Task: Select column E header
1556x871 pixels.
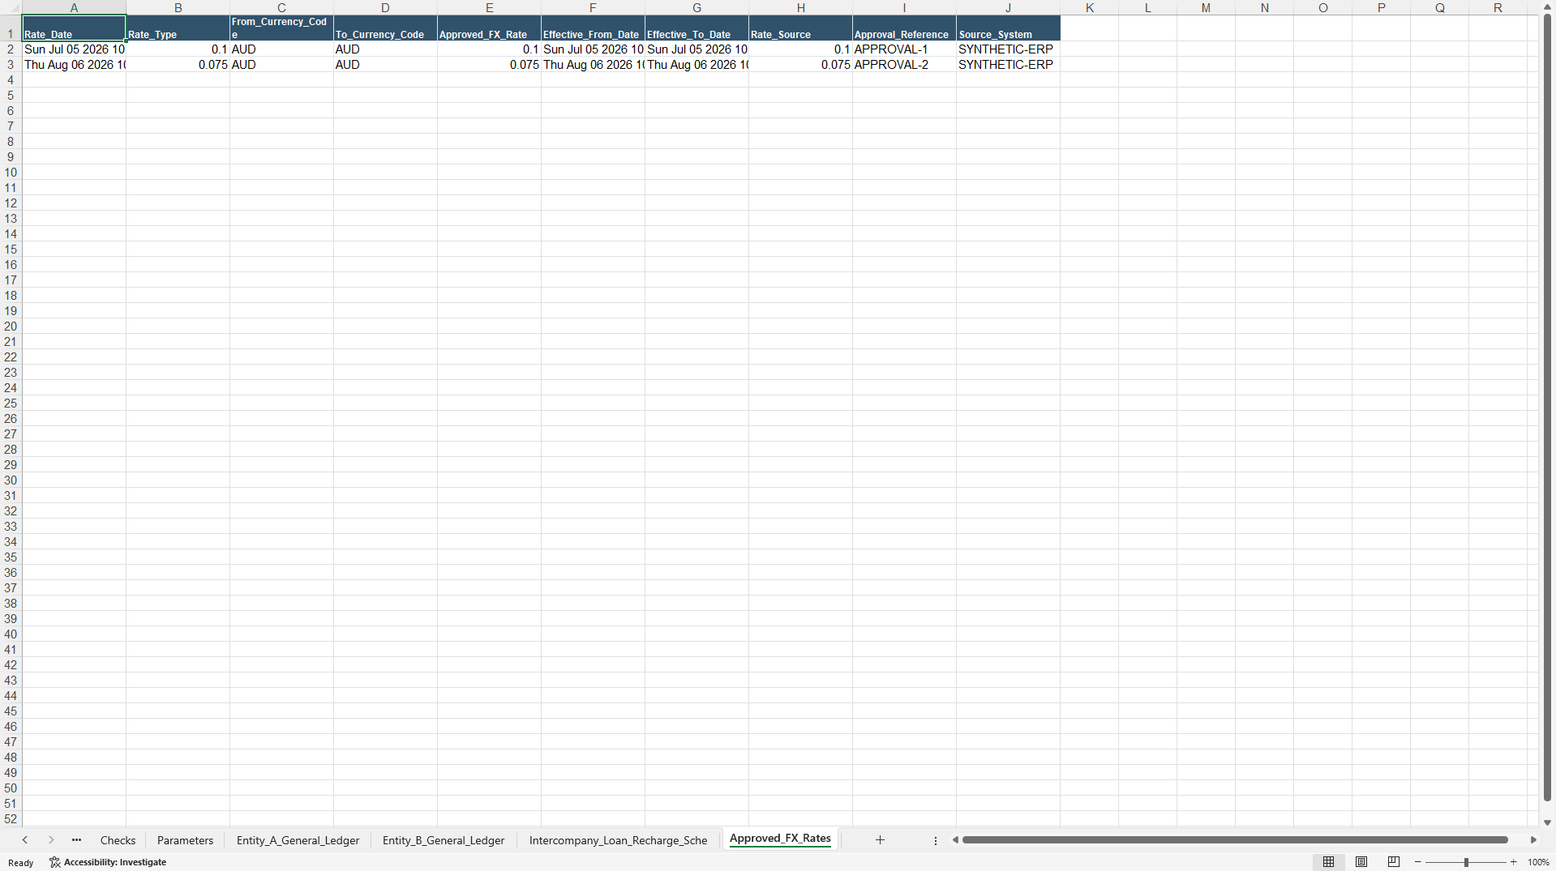Action: tap(489, 8)
